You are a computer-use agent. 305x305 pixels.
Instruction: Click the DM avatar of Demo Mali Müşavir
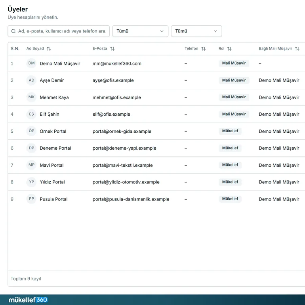click(31, 63)
